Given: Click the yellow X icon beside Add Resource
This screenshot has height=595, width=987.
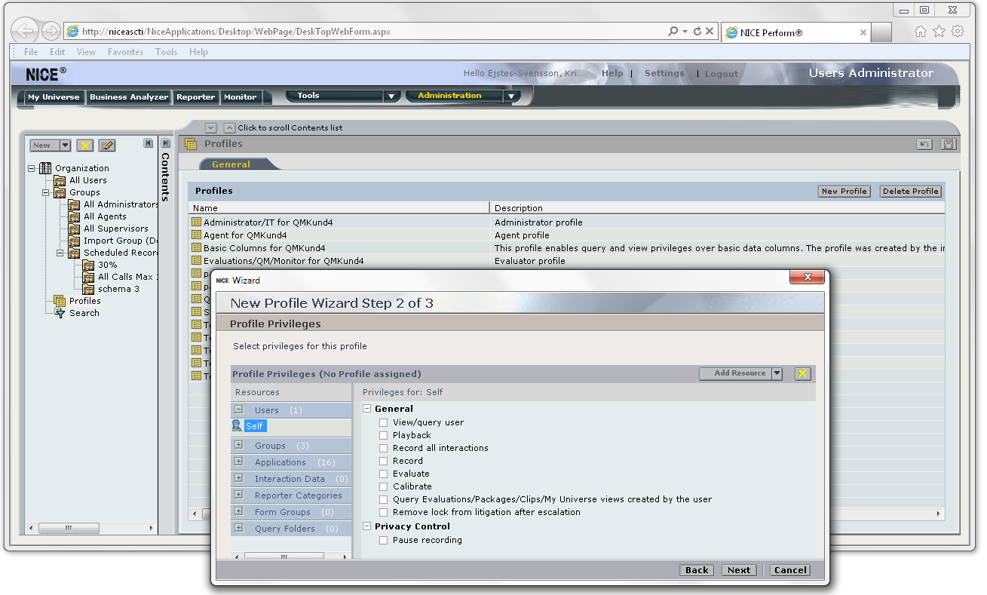Looking at the screenshot, I should coord(802,373).
